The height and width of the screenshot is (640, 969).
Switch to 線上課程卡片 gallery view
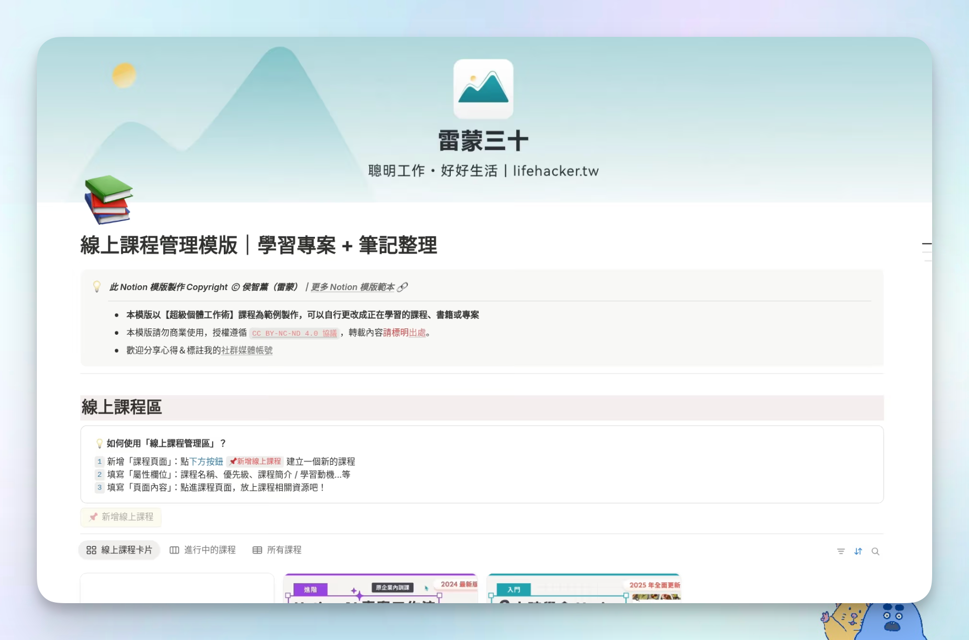(x=120, y=550)
